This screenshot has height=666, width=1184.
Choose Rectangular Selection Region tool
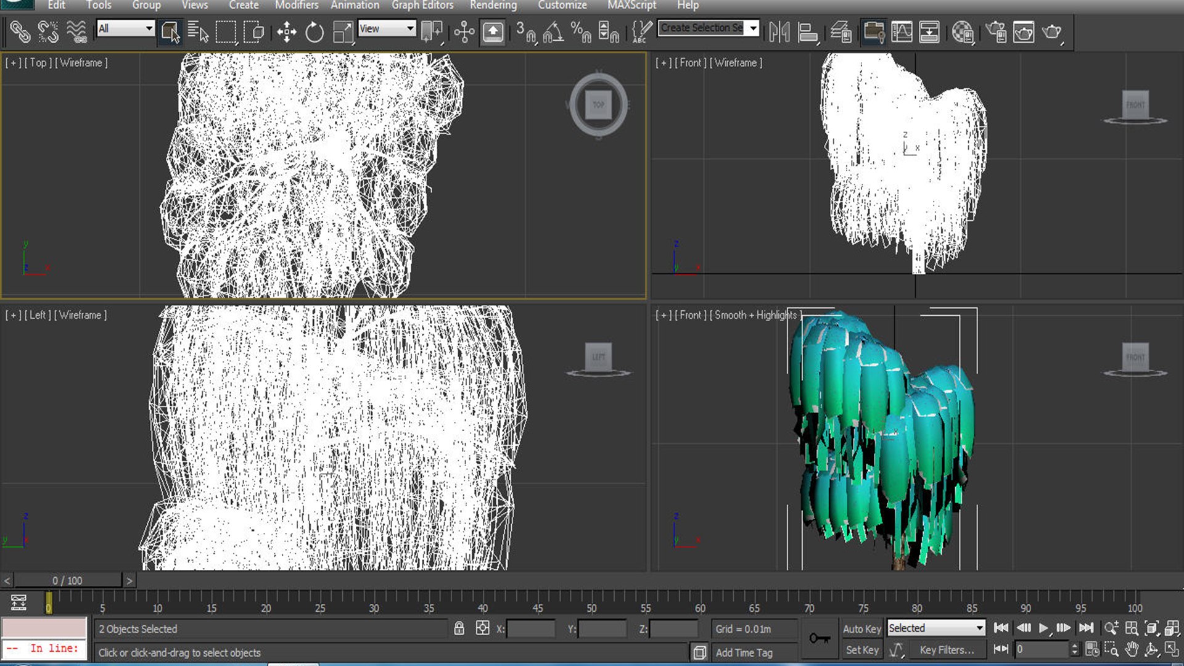point(226,31)
